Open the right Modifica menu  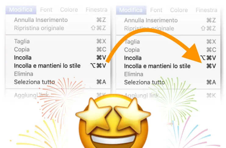131,10
